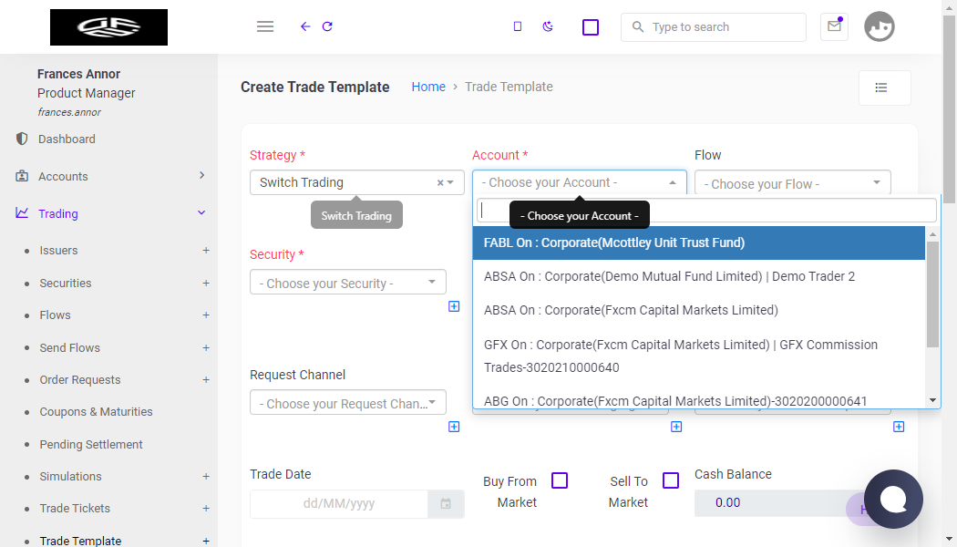Open the Strategy dropdown

click(x=357, y=182)
